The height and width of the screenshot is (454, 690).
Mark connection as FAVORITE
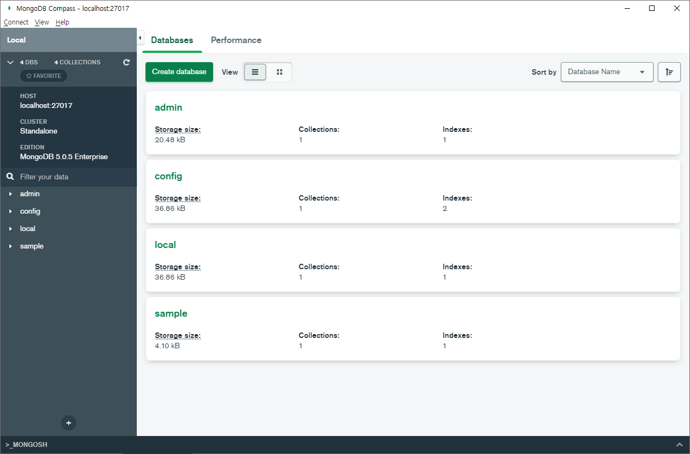(x=44, y=76)
